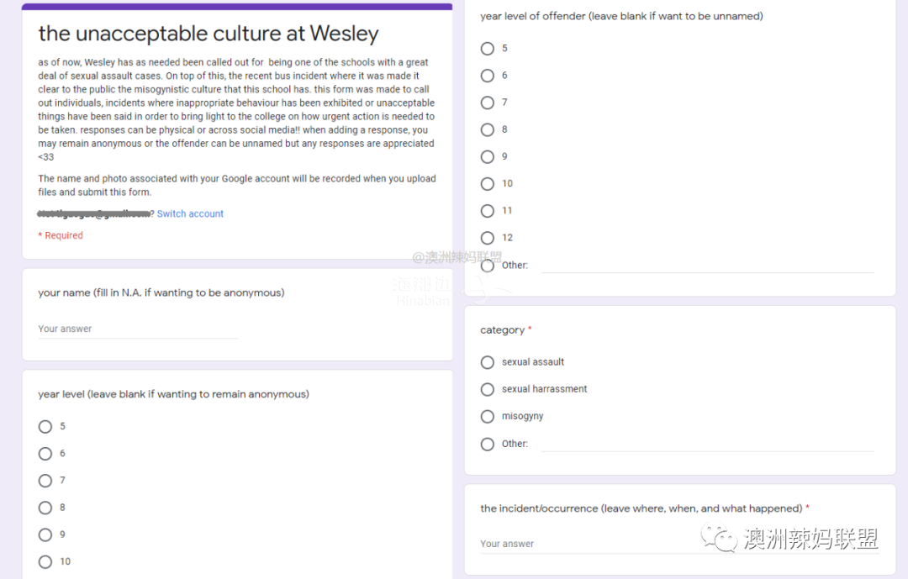The width and height of the screenshot is (908, 579).
Task: Click the 'your name' answer field
Action: point(137,329)
